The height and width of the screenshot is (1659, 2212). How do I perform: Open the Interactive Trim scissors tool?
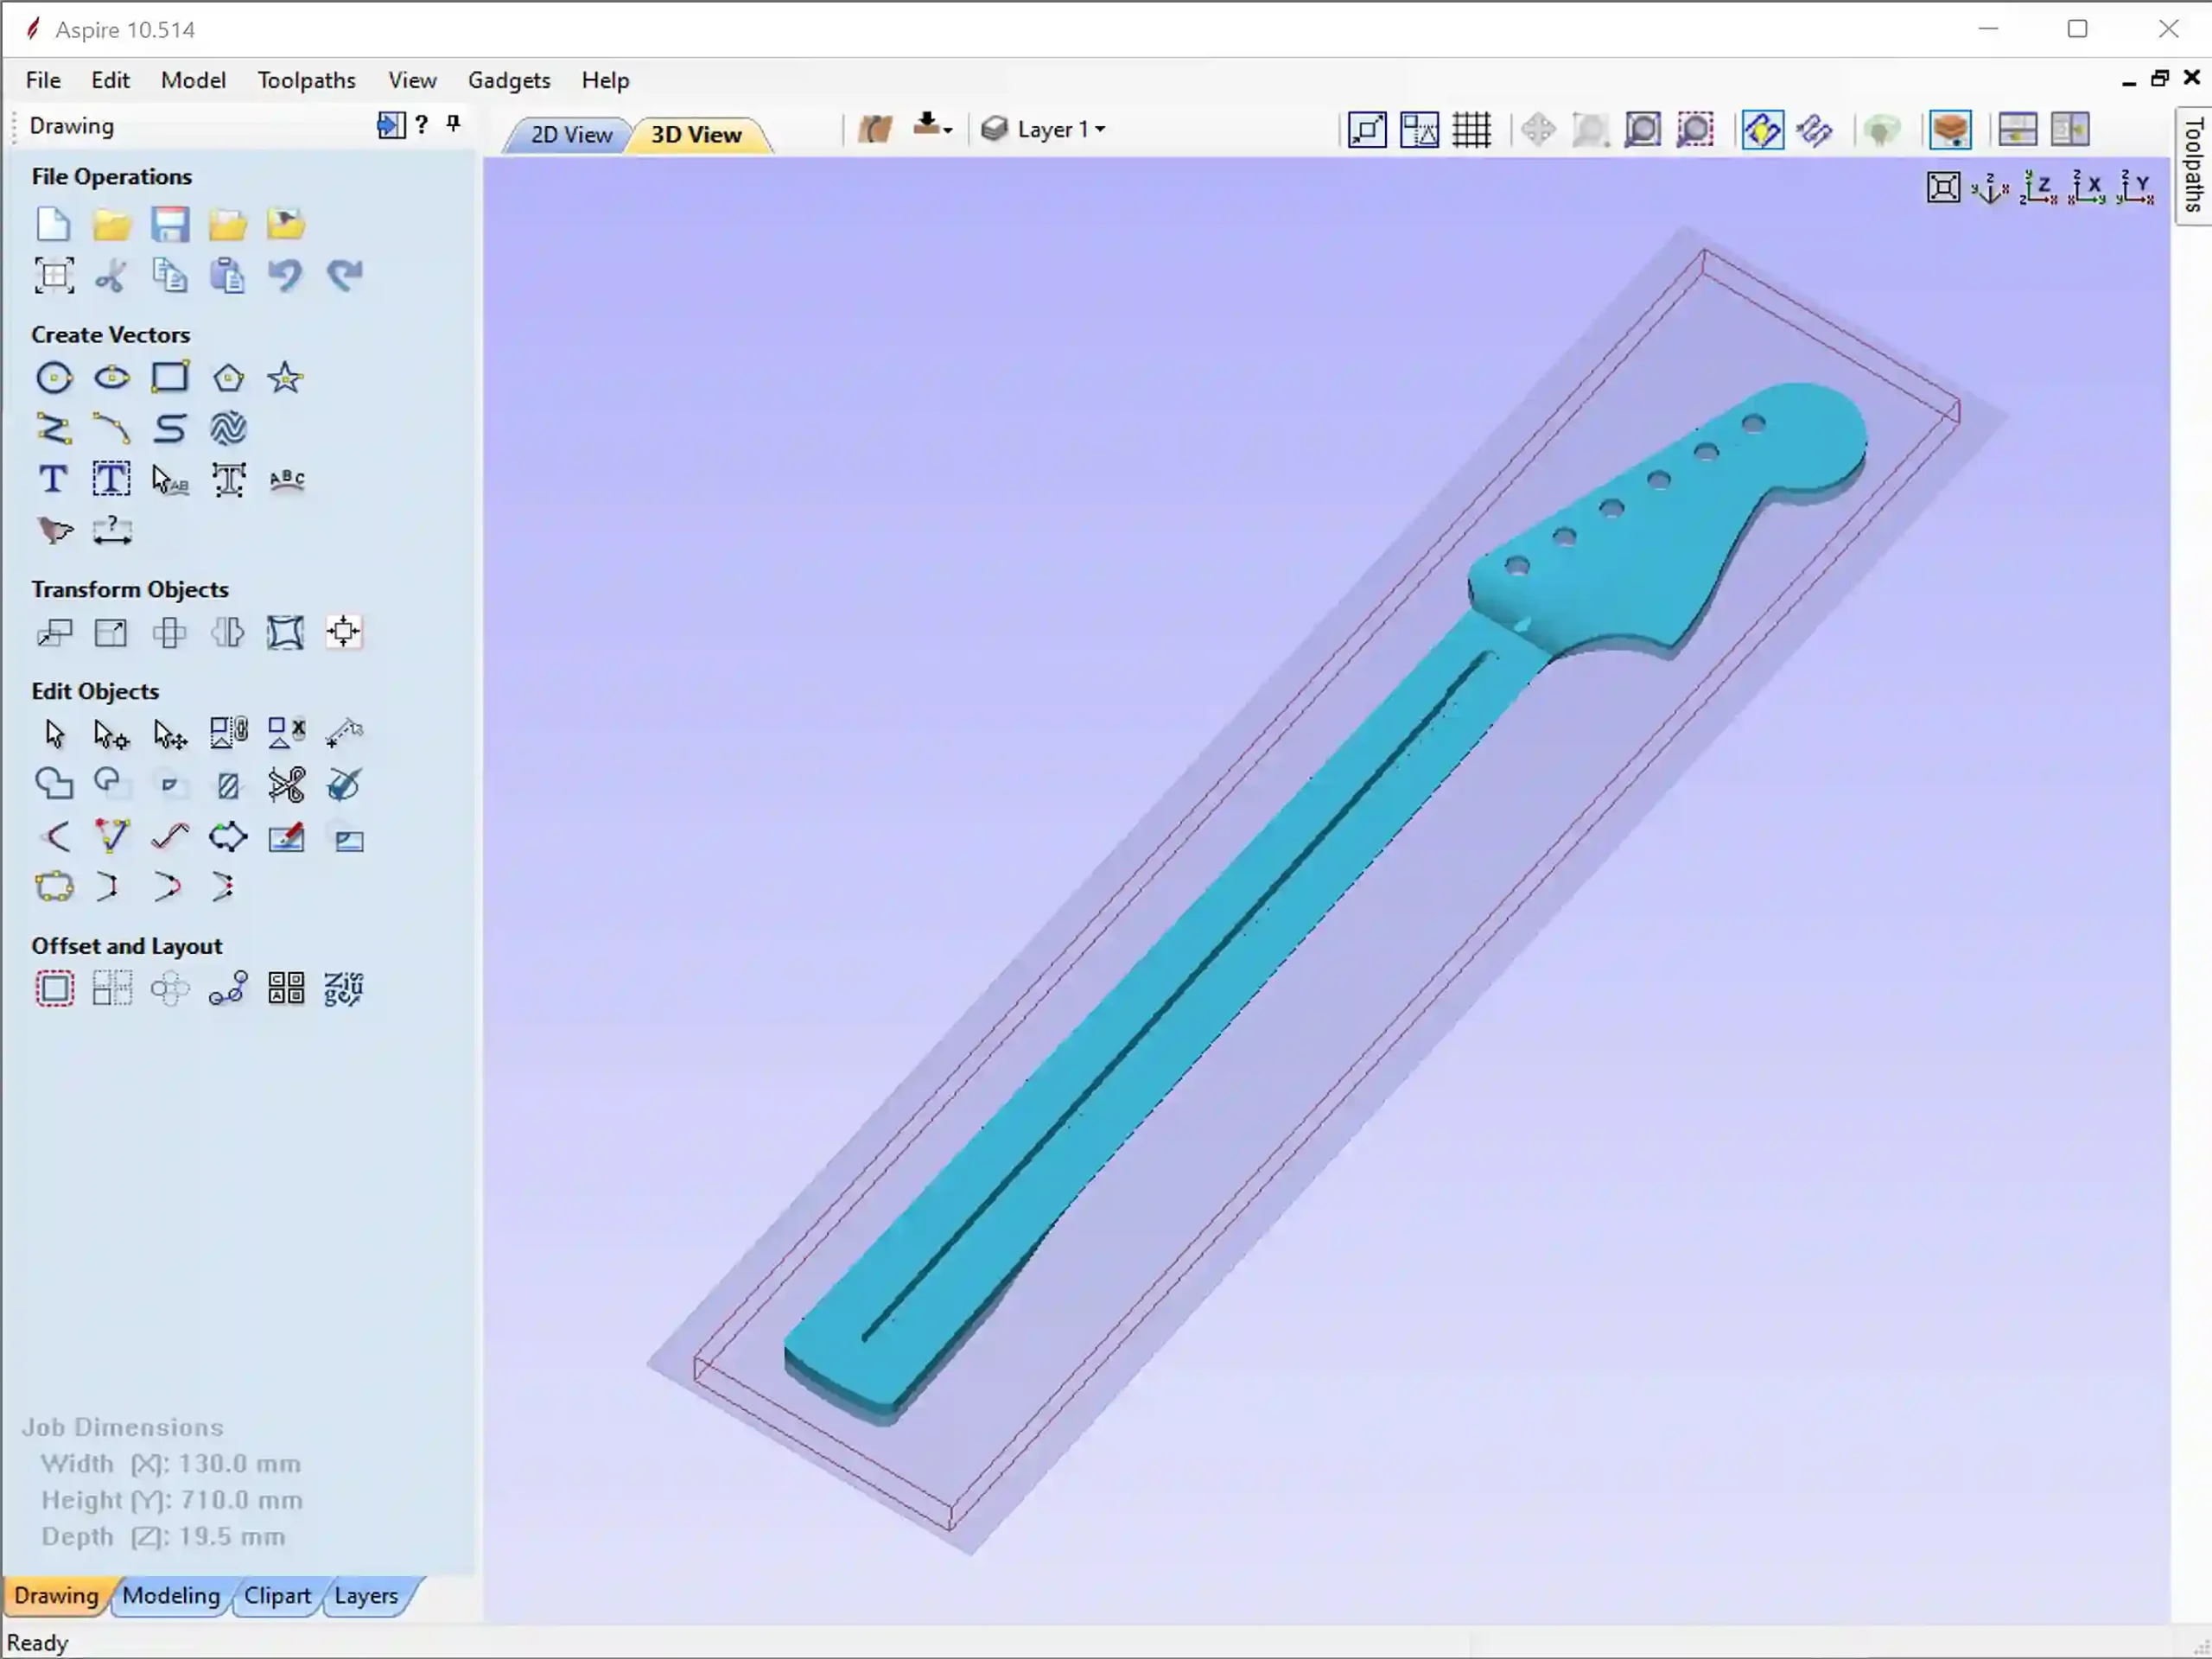coord(286,785)
